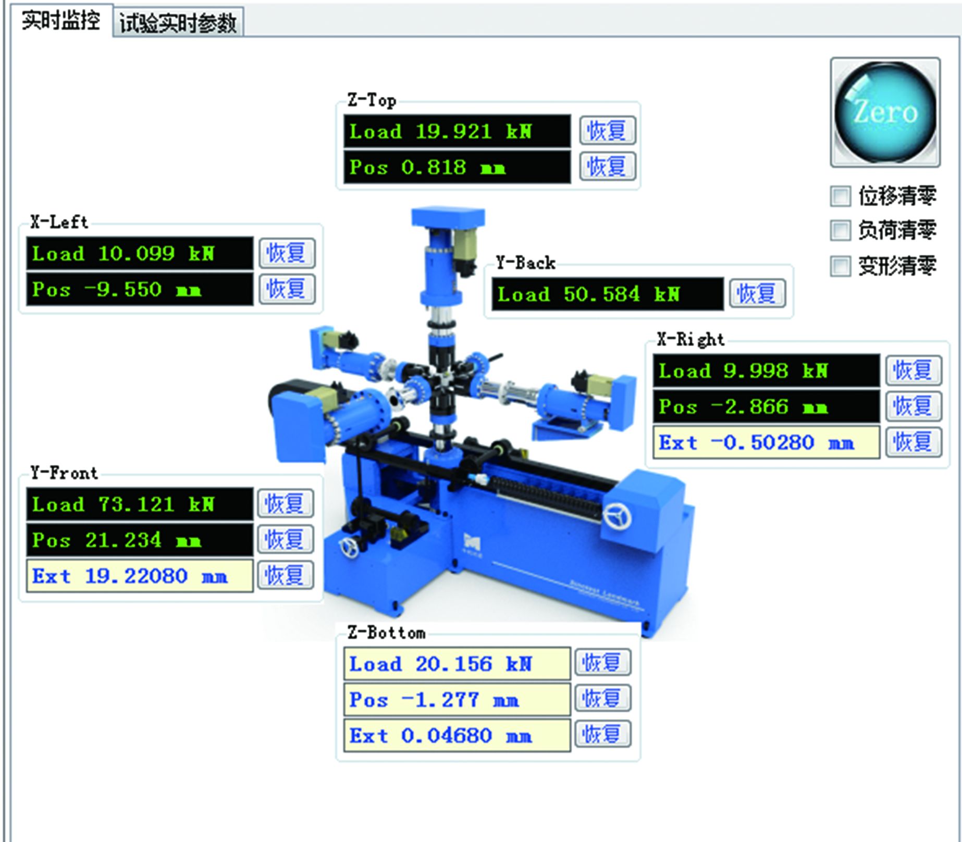Select the Y-Back Load 50.584 kN readout
The width and height of the screenshot is (962, 842).
click(608, 294)
